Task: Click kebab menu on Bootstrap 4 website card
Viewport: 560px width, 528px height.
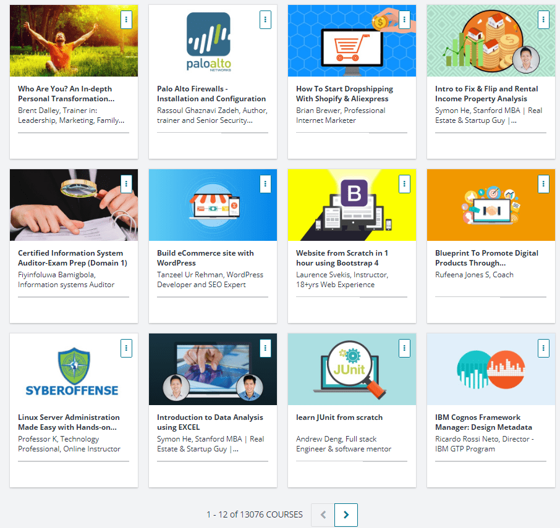Action: [404, 184]
